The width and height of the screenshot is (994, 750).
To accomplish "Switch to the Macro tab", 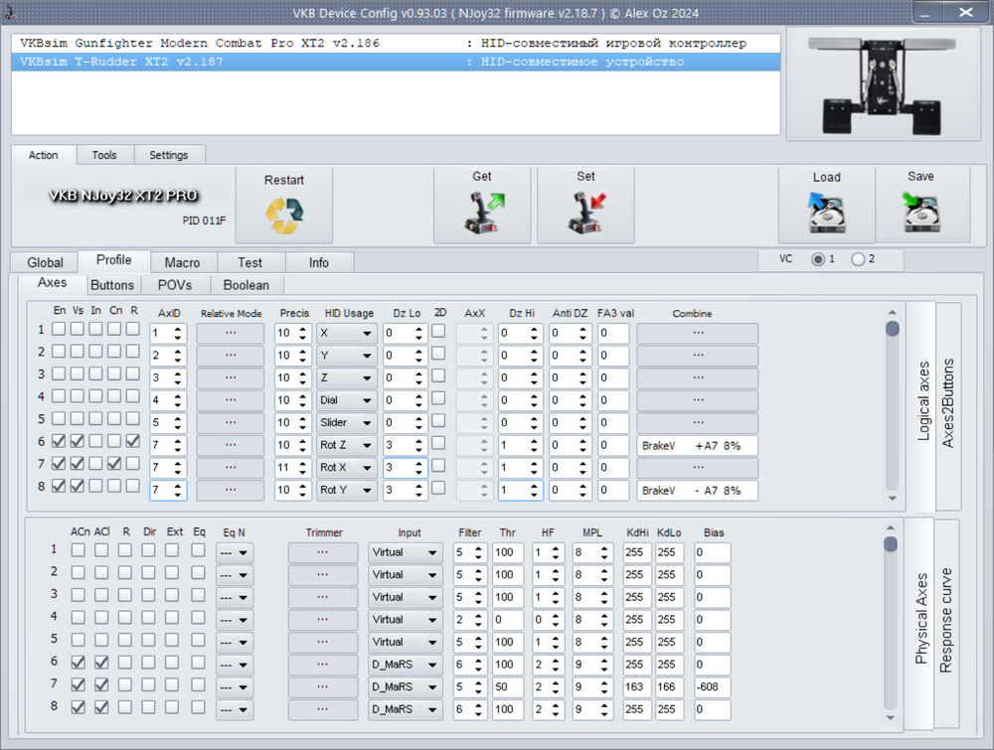I will pyautogui.click(x=183, y=262).
